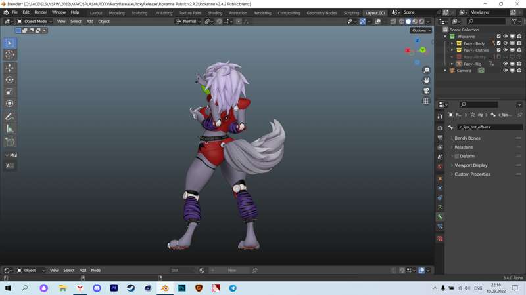526x295 pixels.
Task: Toggle Roxy - Body collection exclude checkbox
Action: click(x=498, y=43)
